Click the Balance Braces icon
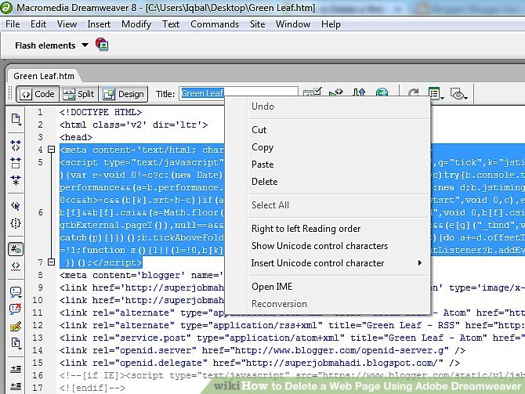 (16, 223)
